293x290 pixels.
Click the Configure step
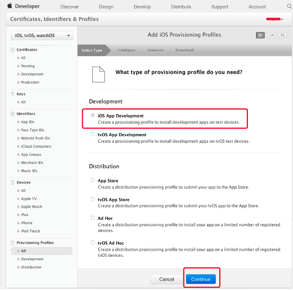coord(126,50)
